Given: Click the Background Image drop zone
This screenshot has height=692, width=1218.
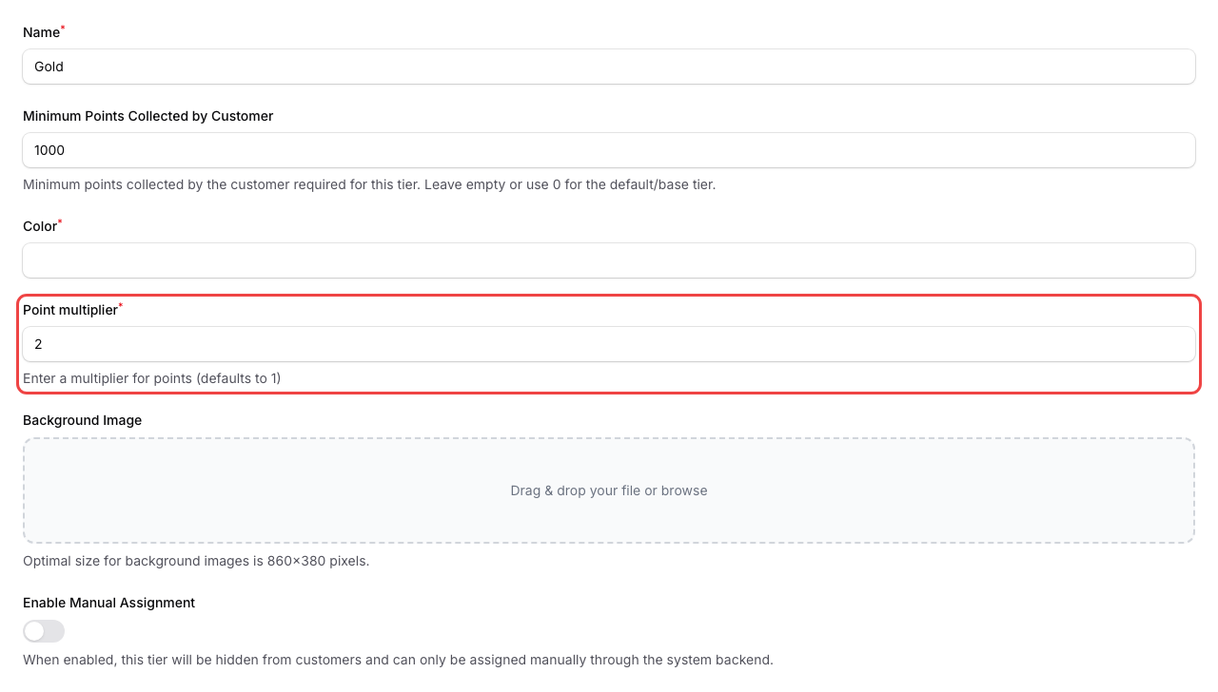Looking at the screenshot, I should (609, 490).
